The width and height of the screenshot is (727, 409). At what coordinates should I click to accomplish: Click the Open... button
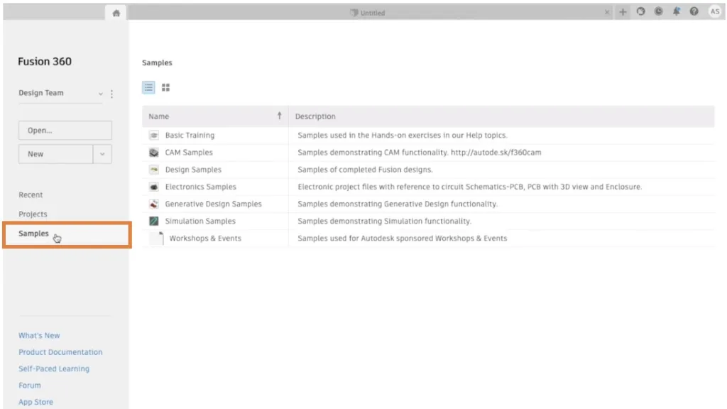65,131
